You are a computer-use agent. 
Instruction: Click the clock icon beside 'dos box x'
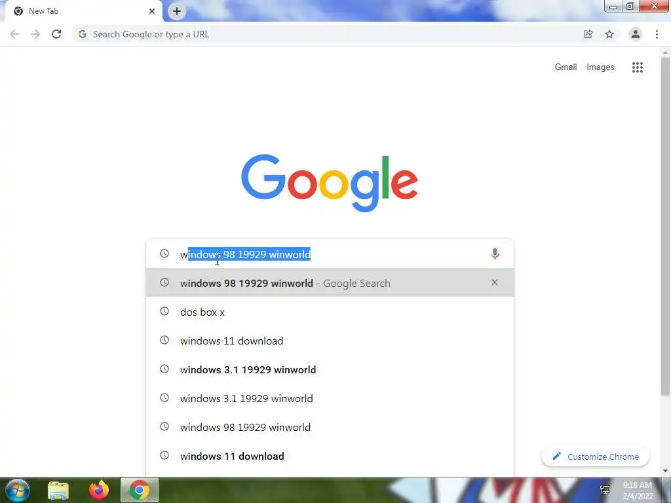coord(164,311)
